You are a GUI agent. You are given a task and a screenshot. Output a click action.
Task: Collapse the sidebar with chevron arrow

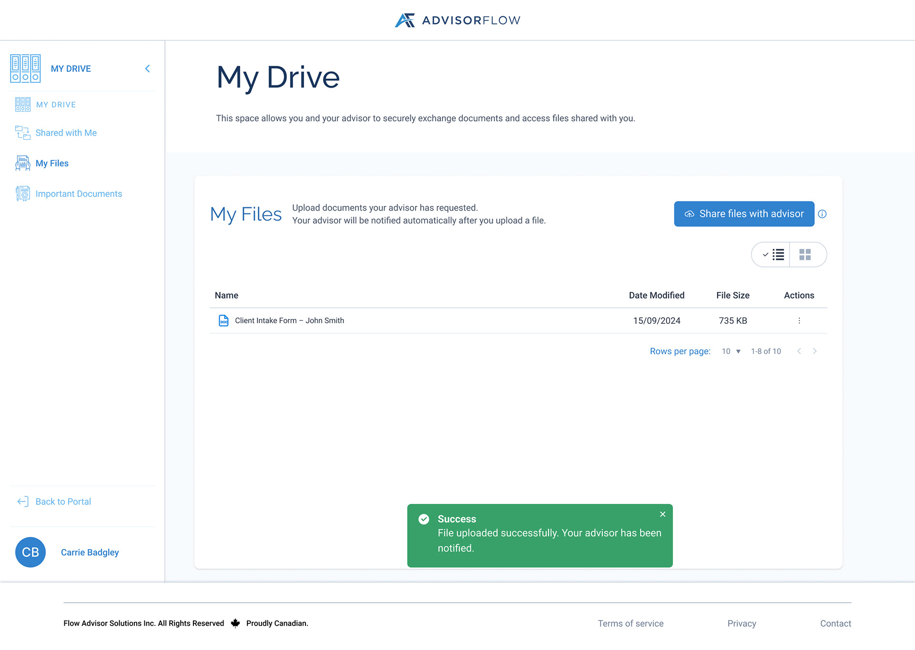point(148,69)
